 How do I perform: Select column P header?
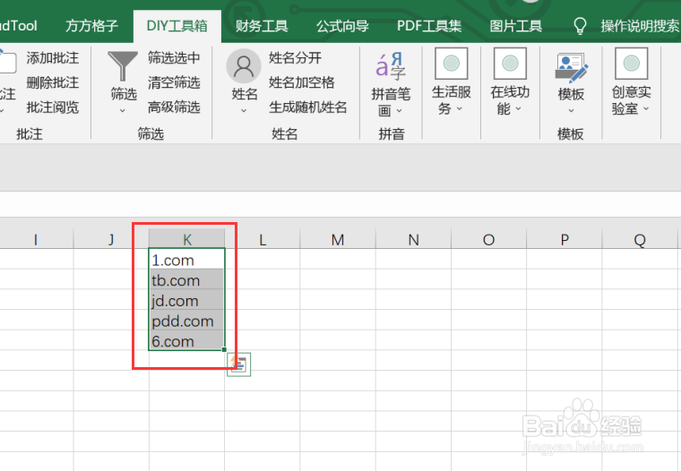click(x=565, y=239)
